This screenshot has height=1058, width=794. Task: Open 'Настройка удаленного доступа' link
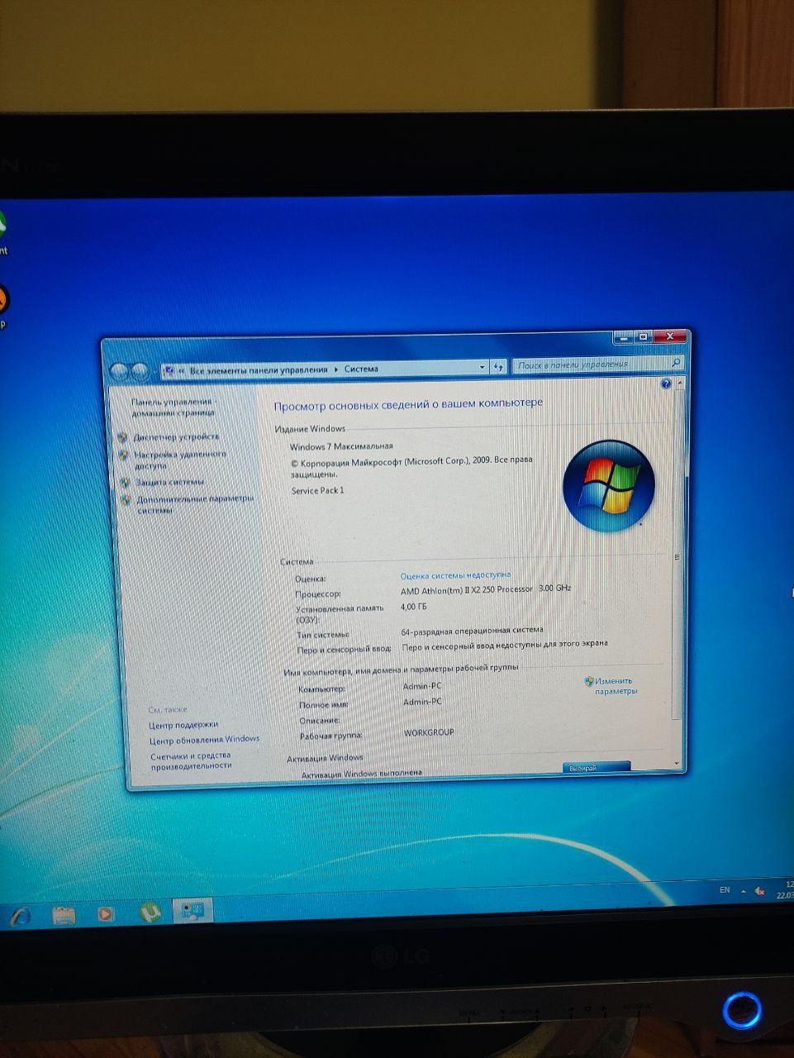pyautogui.click(x=180, y=460)
